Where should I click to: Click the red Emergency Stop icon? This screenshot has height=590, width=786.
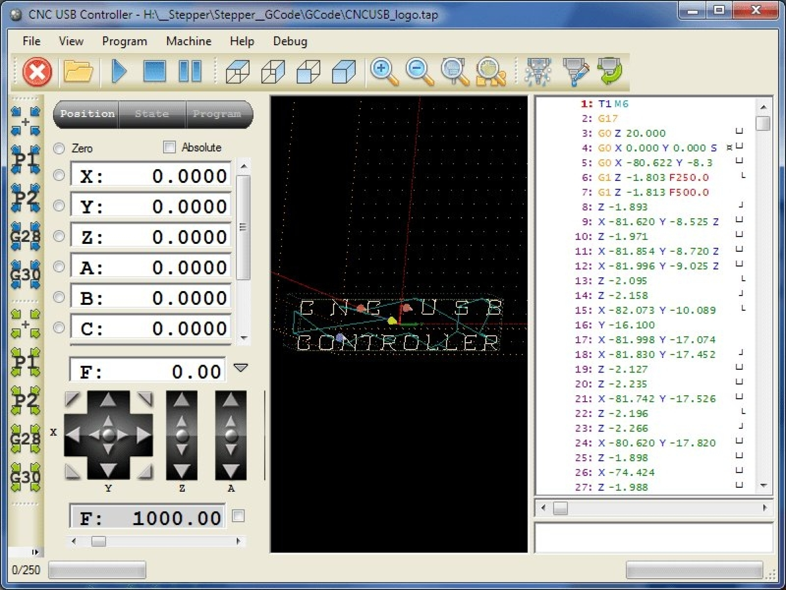(x=37, y=72)
